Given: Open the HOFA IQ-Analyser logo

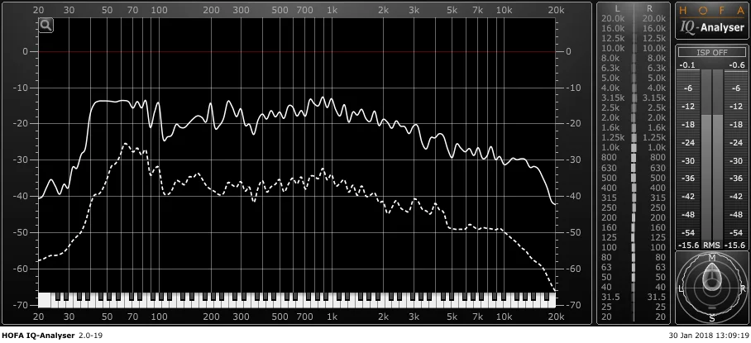Looking at the screenshot, I should point(712,21).
